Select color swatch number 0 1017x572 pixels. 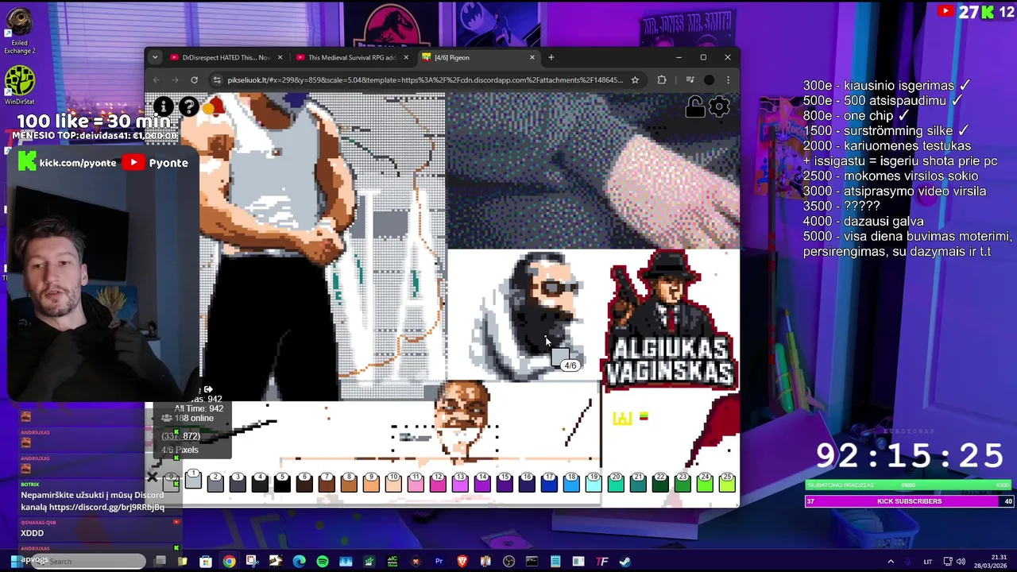[170, 481]
